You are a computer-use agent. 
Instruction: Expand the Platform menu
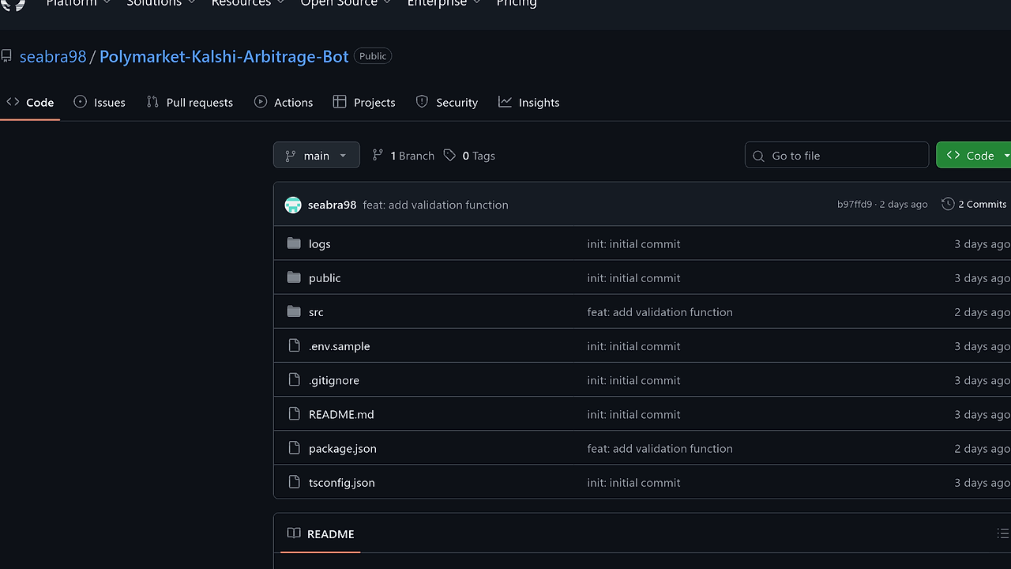(x=78, y=3)
